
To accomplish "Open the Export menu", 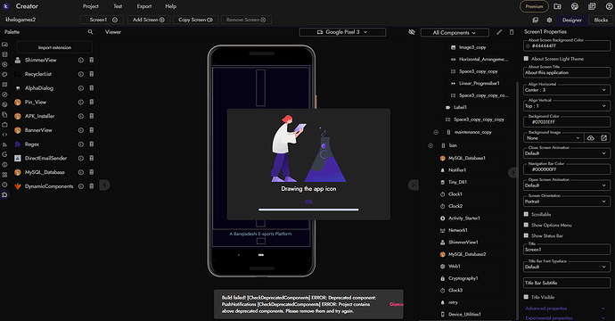I will point(143,6).
